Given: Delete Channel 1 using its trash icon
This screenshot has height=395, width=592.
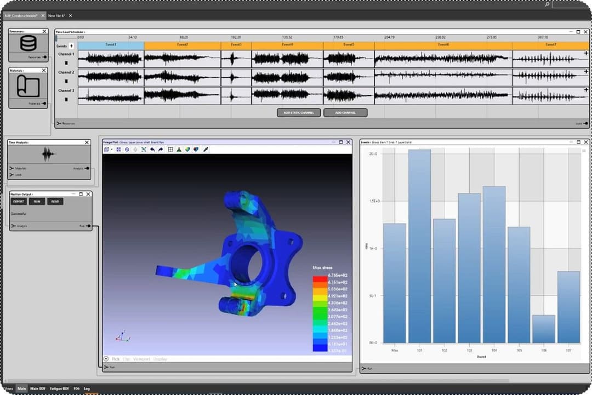Looking at the screenshot, I should click(x=66, y=62).
